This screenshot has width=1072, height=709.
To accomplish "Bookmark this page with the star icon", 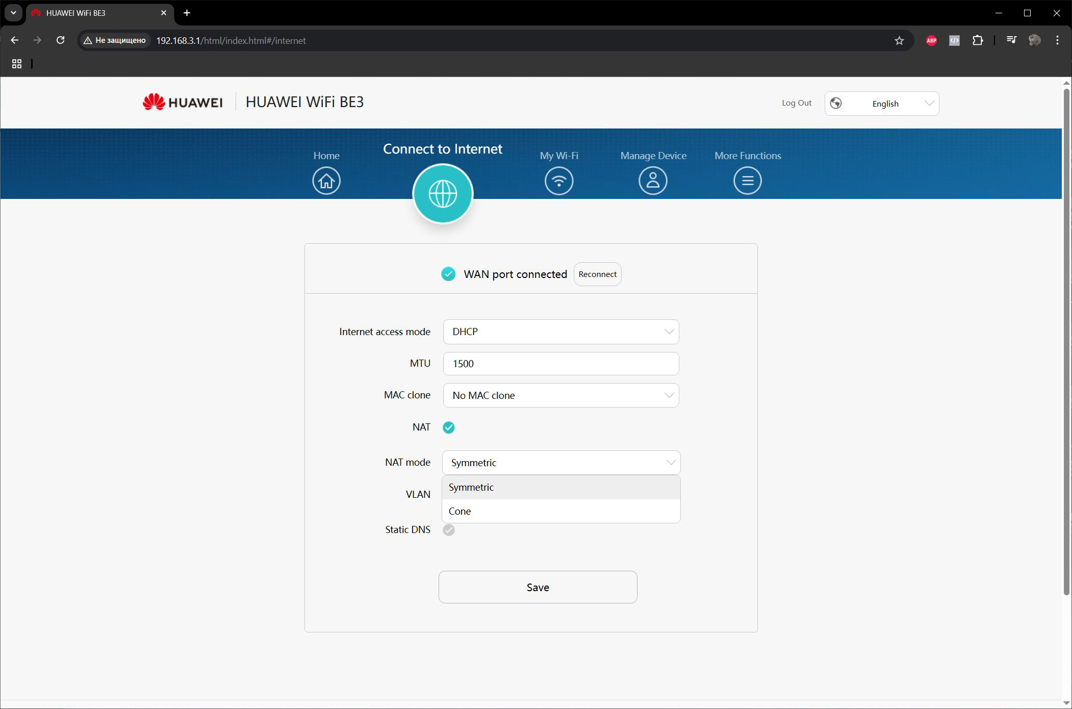I will [899, 40].
